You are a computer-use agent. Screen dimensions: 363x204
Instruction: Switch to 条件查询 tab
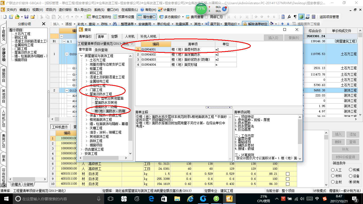click(101, 50)
